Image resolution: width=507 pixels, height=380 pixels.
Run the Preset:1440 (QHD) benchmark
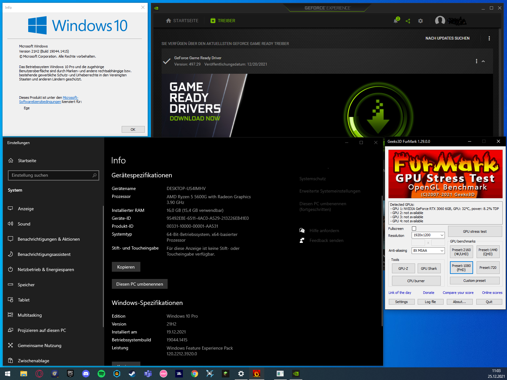point(488,252)
